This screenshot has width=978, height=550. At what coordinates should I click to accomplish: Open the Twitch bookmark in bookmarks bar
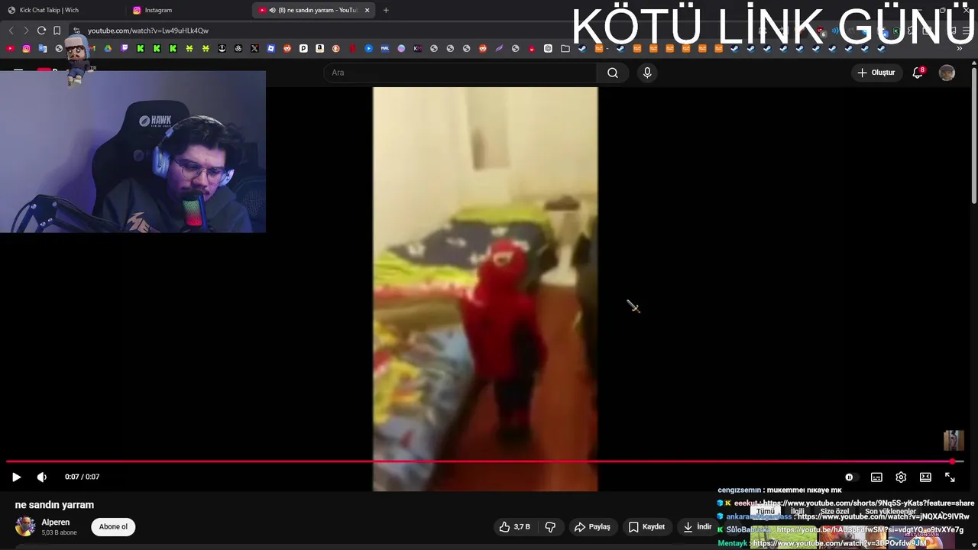pyautogui.click(x=125, y=48)
